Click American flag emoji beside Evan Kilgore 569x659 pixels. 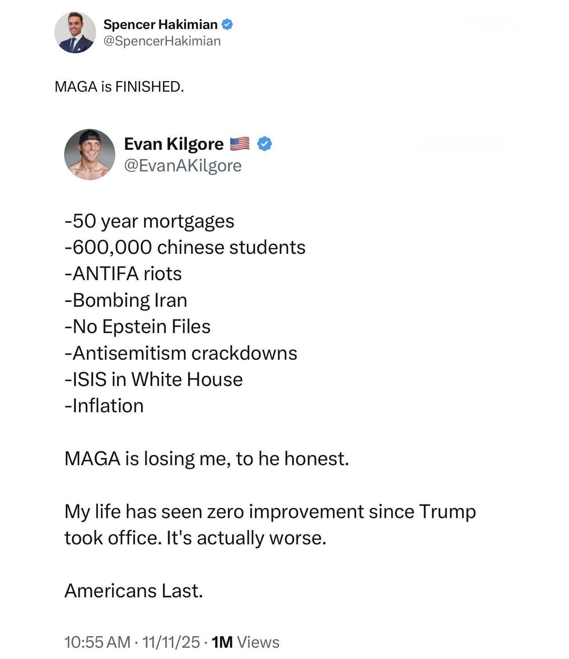[x=239, y=144]
